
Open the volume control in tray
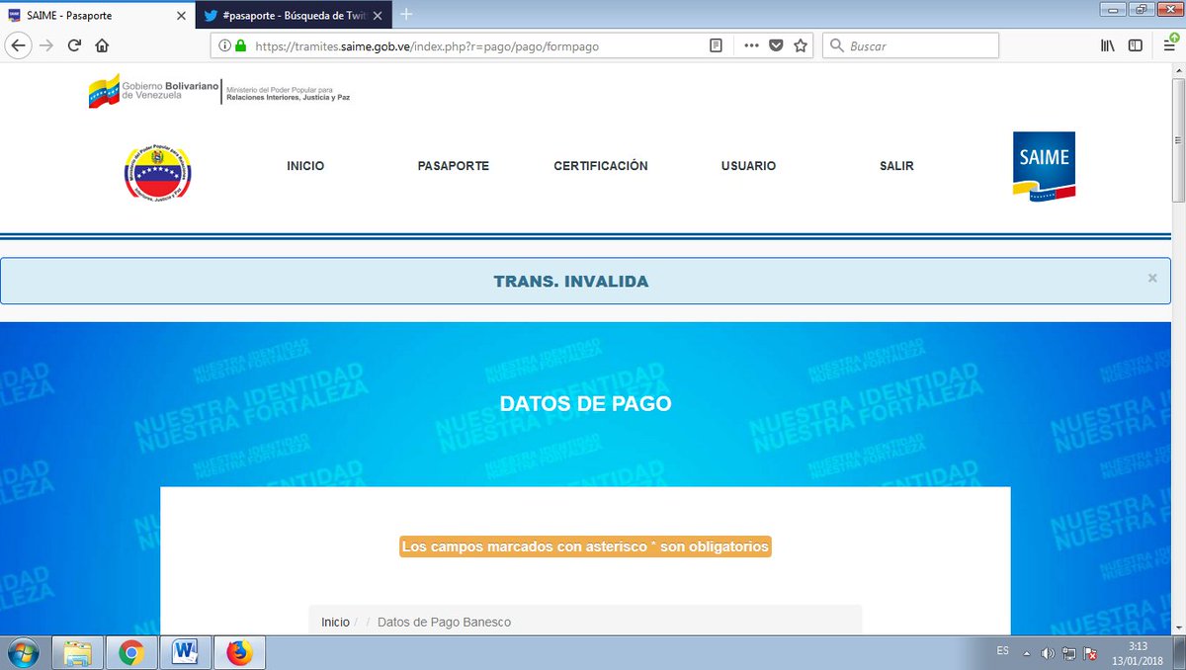pyautogui.click(x=1048, y=653)
